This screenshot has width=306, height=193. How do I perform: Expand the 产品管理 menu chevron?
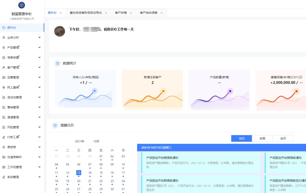(x=39, y=48)
